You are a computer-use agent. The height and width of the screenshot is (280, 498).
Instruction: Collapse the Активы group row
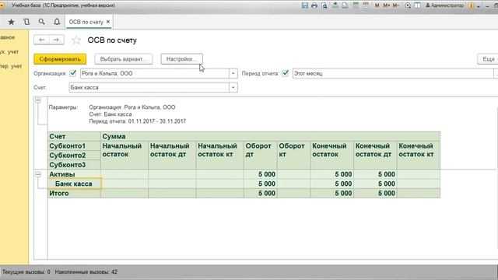click(x=38, y=174)
